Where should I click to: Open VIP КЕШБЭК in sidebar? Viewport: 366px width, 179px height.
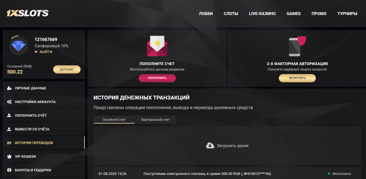coord(44,156)
